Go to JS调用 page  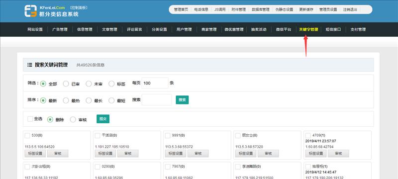click(x=220, y=9)
